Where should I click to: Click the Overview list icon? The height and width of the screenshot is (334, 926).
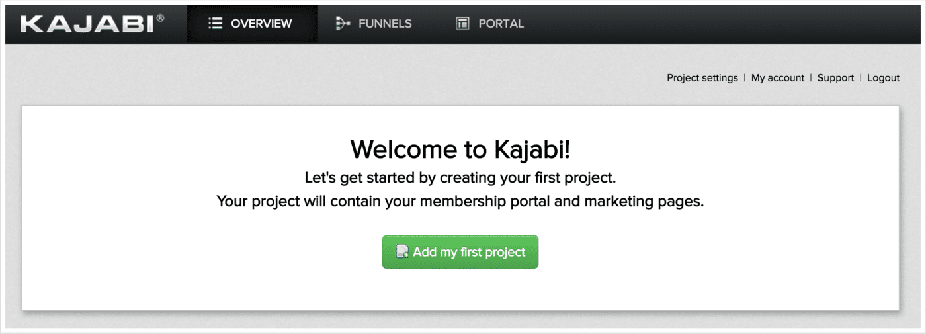tap(215, 24)
